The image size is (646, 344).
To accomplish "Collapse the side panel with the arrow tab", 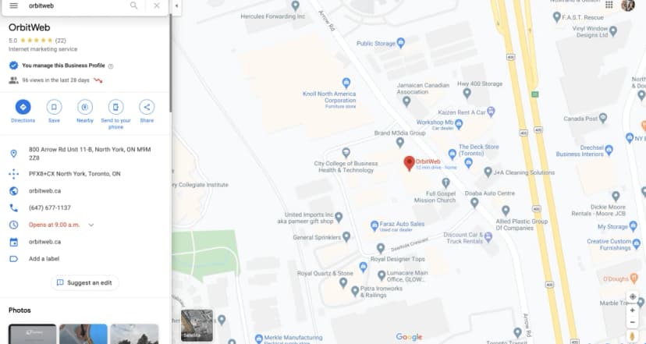I will pyautogui.click(x=176, y=5).
